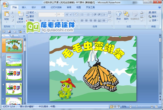Open Drawing (绘图) dialog launcher
The height and width of the screenshot is (110, 163).
click(x=145, y=26)
